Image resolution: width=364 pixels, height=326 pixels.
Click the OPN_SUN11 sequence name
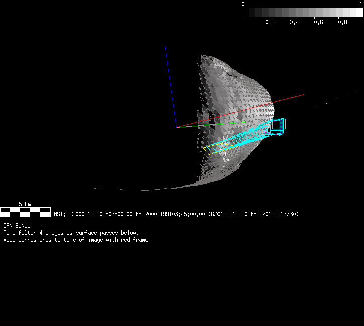tap(17, 226)
